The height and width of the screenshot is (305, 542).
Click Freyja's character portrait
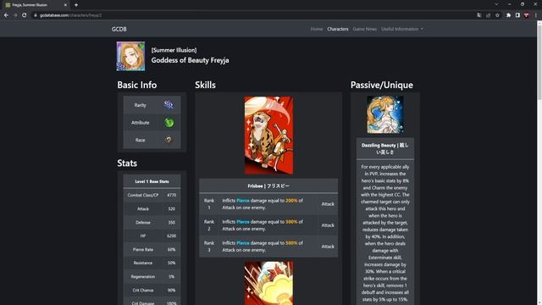(x=130, y=56)
